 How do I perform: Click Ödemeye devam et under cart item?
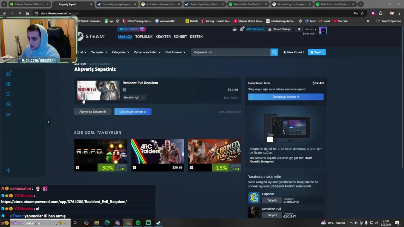(133, 112)
